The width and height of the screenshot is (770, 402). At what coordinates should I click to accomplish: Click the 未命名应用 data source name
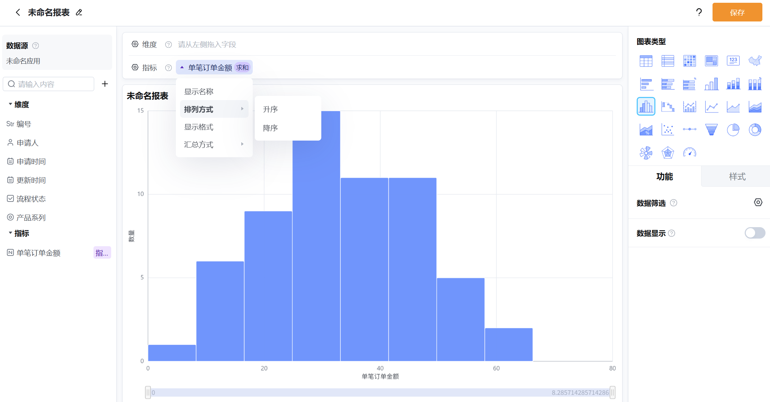pyautogui.click(x=23, y=61)
